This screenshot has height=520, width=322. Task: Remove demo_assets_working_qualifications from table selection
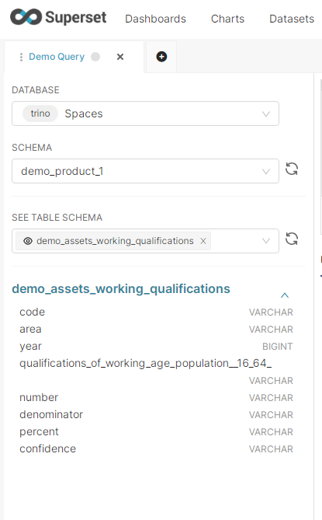point(203,241)
